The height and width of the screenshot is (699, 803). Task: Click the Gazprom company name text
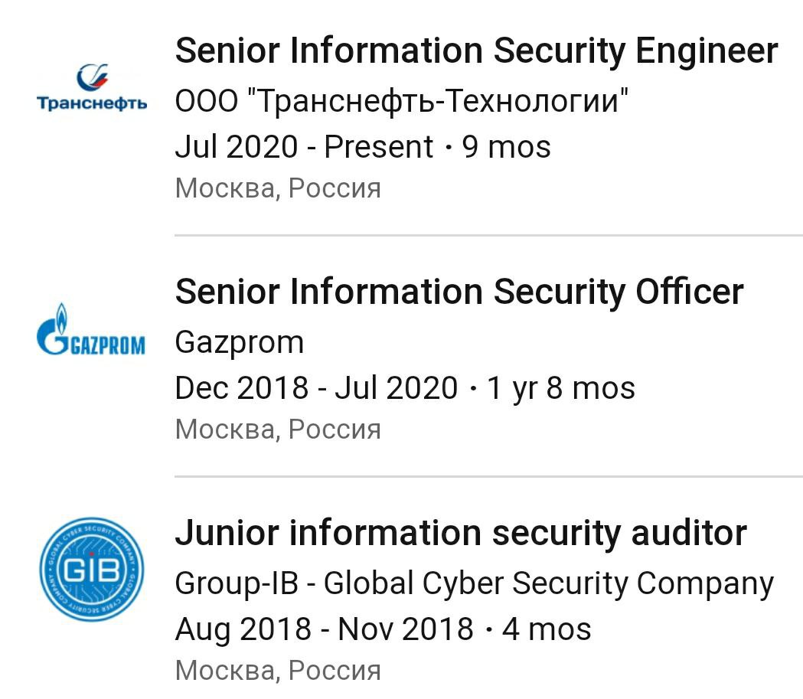point(240,341)
